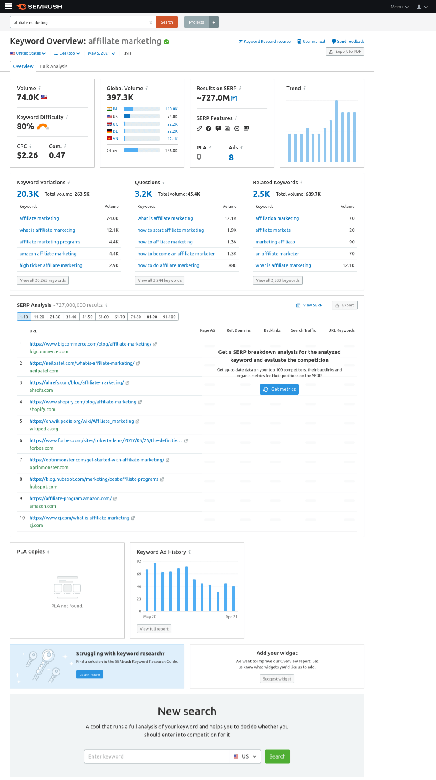Click the plus icon next to Projects
Viewport: 436px width, 780px height.
point(214,22)
